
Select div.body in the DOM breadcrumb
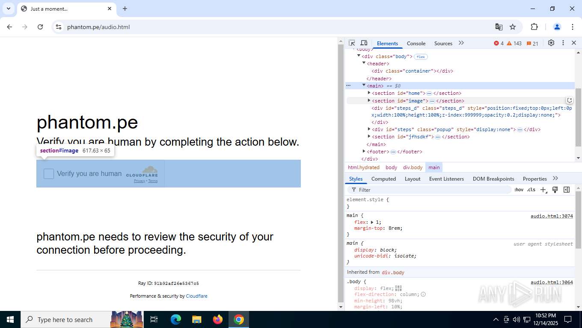[x=413, y=167]
